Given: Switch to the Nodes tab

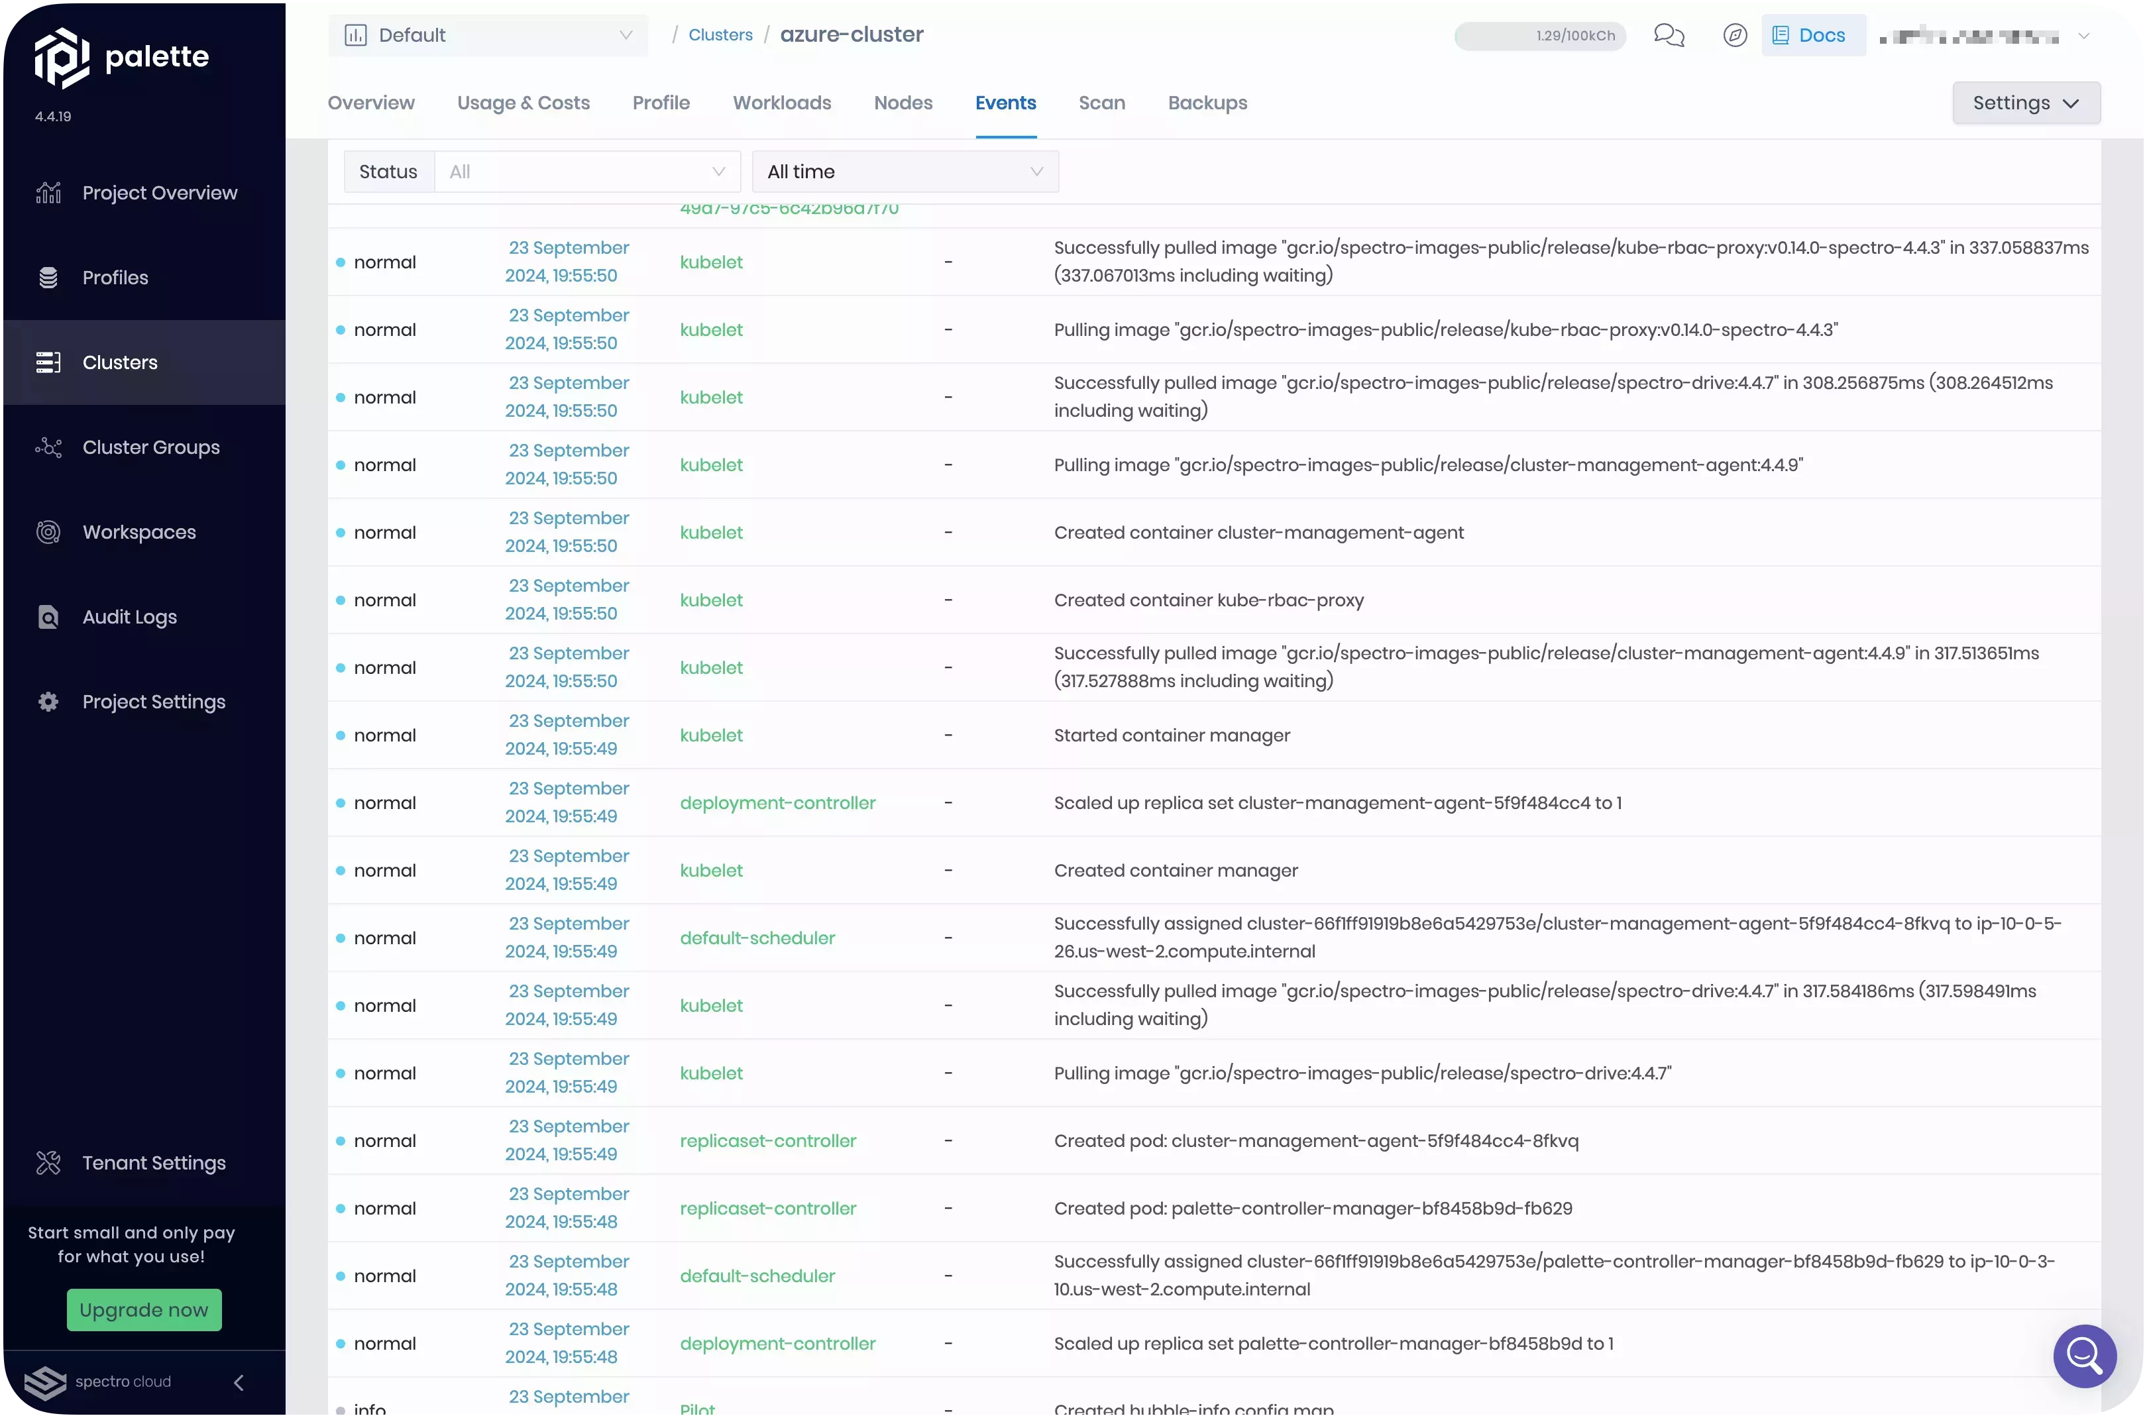Looking at the screenshot, I should 903,103.
